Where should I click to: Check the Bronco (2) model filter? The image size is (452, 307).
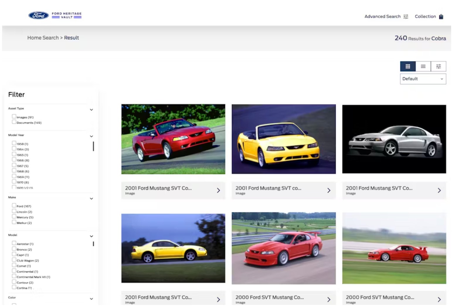point(14,249)
